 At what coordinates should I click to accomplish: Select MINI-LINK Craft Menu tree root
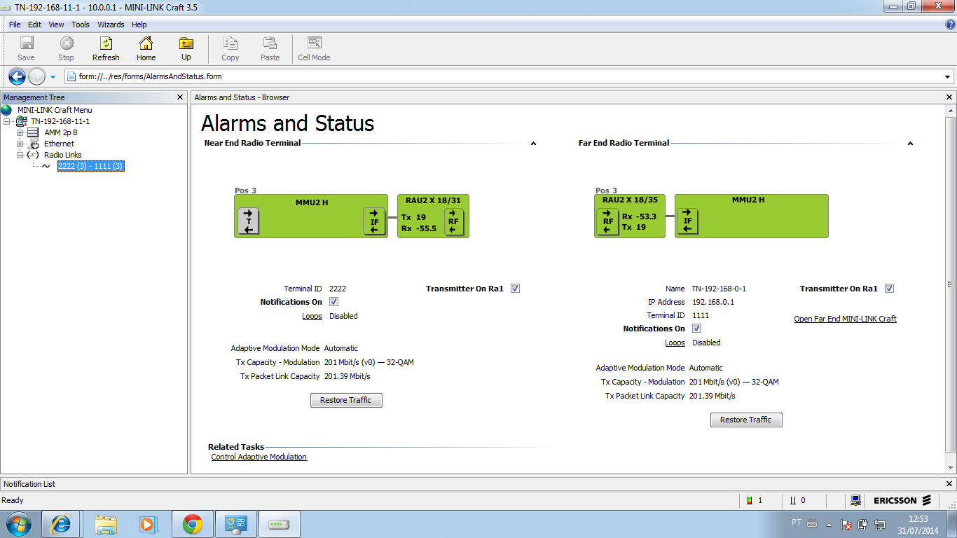55,110
